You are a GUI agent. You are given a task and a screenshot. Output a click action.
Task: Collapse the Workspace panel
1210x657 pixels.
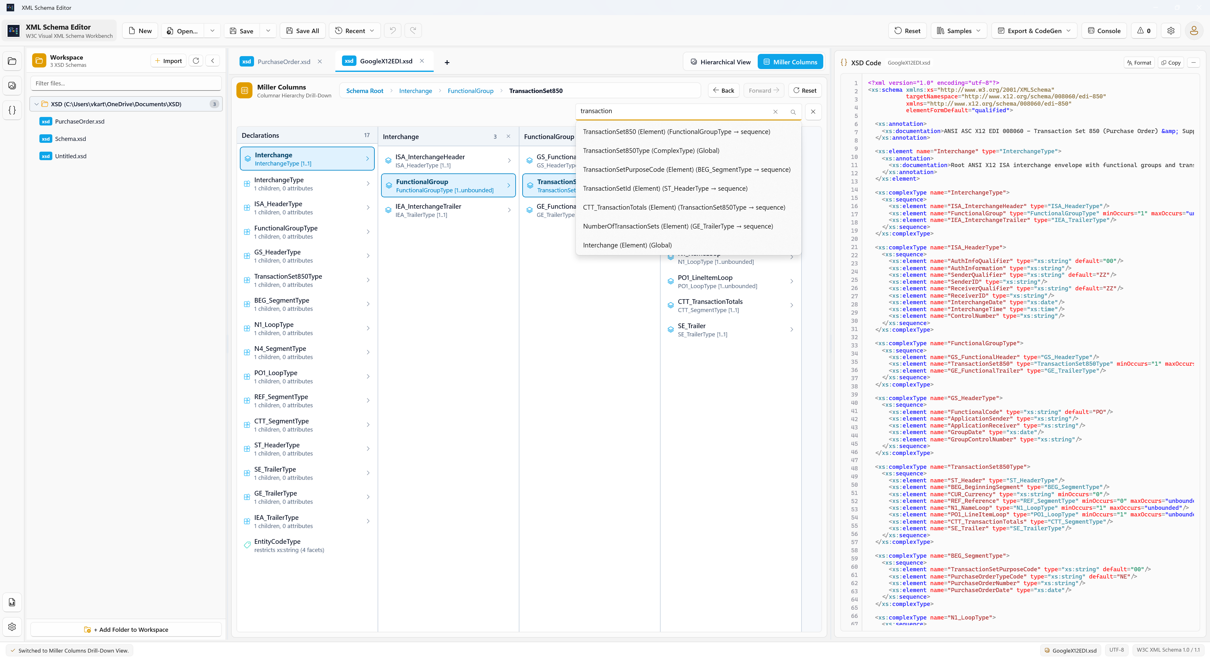(x=213, y=61)
